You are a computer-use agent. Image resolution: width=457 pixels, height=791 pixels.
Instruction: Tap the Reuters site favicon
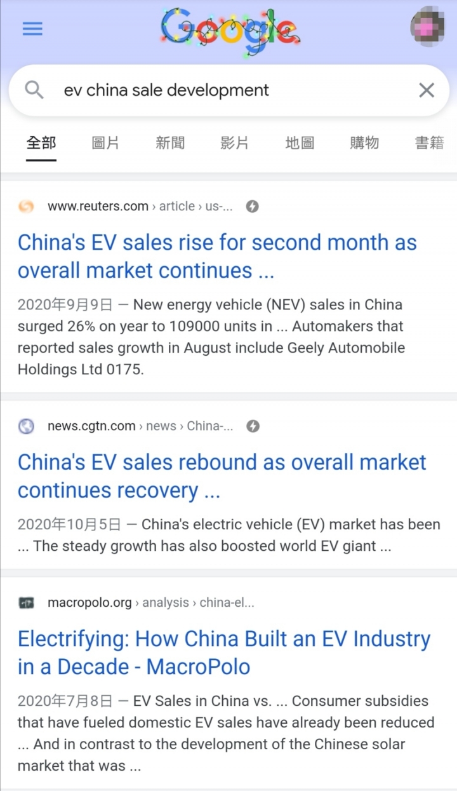coord(26,206)
